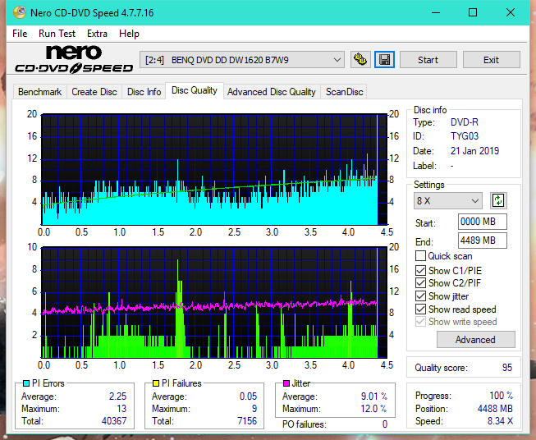Select the Disc Quality tab
This screenshot has width=536, height=440.
click(195, 90)
